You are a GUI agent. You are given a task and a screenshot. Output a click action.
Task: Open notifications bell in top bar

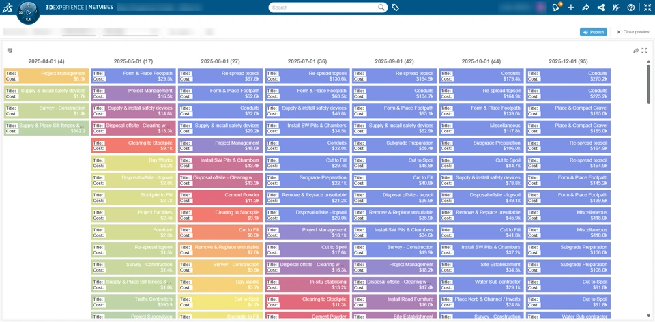pos(556,8)
